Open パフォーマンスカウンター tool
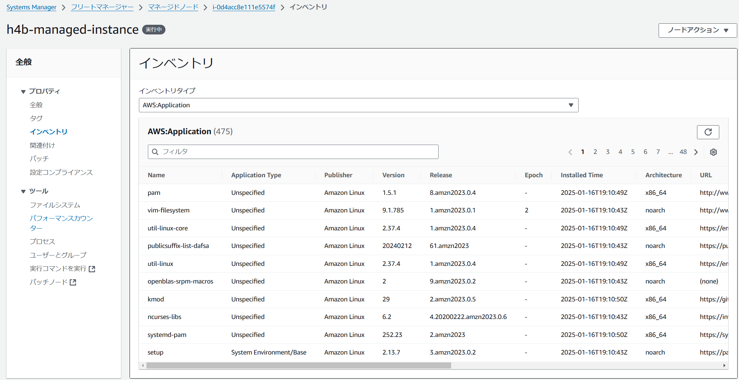This screenshot has height=380, width=739. point(61,223)
